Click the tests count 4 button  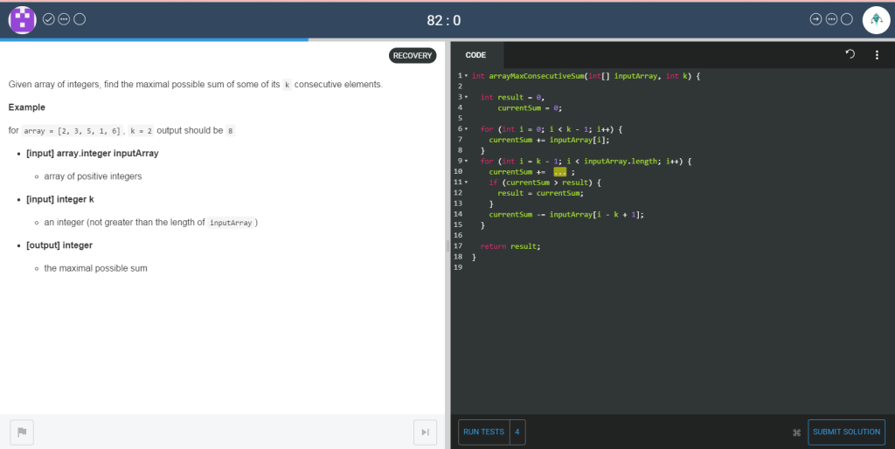[517, 432]
